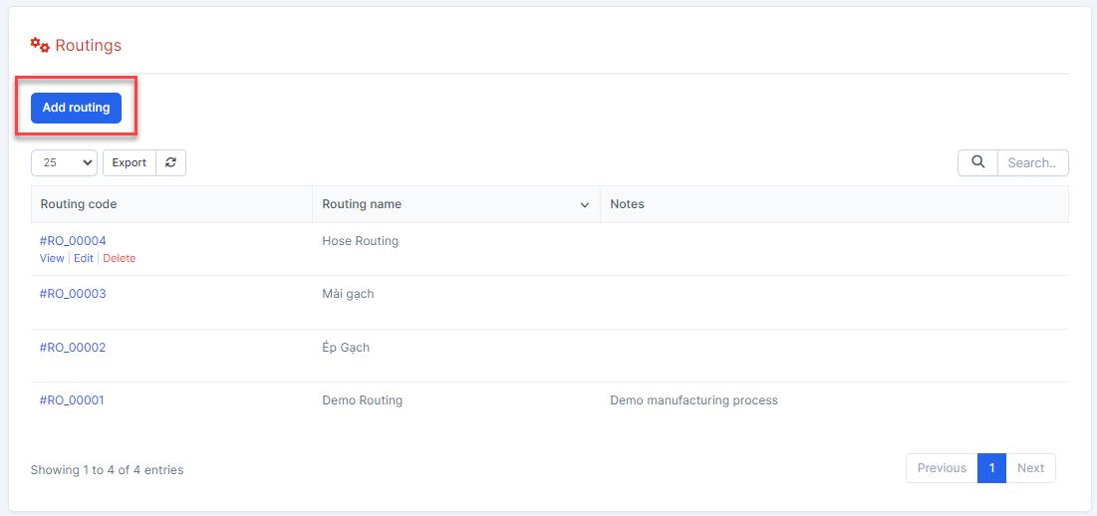Click the Routings gears icon
Image resolution: width=1097 pixels, height=516 pixels.
pyautogui.click(x=40, y=46)
